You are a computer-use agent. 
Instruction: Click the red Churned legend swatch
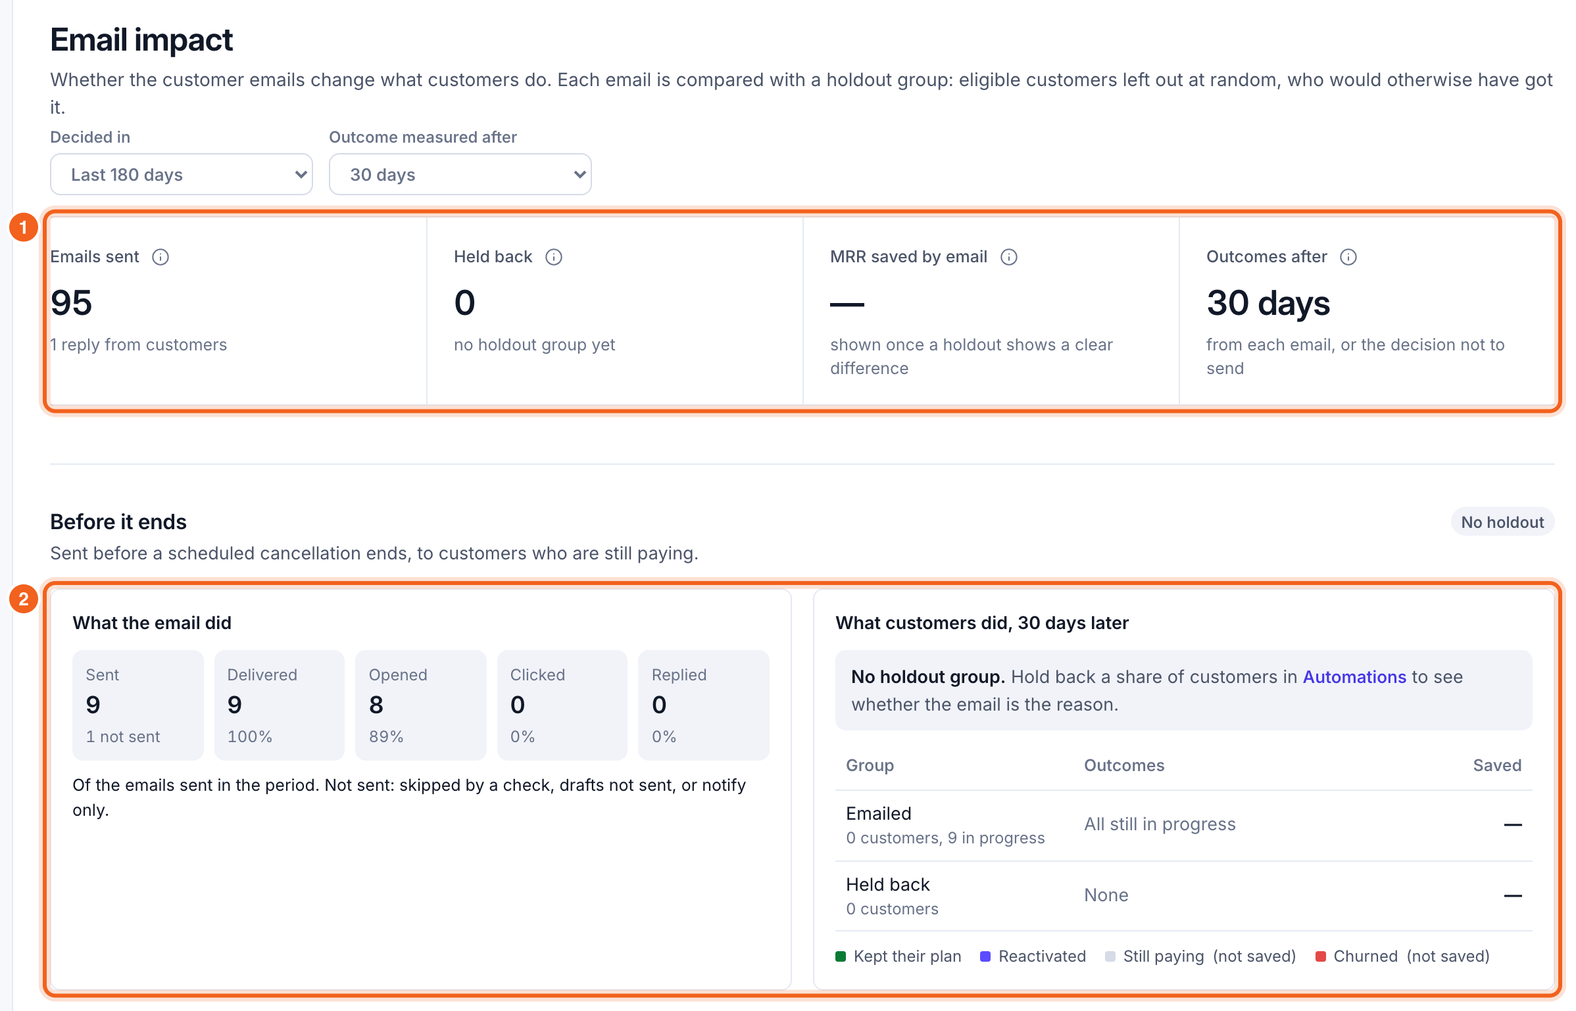[x=1321, y=956]
